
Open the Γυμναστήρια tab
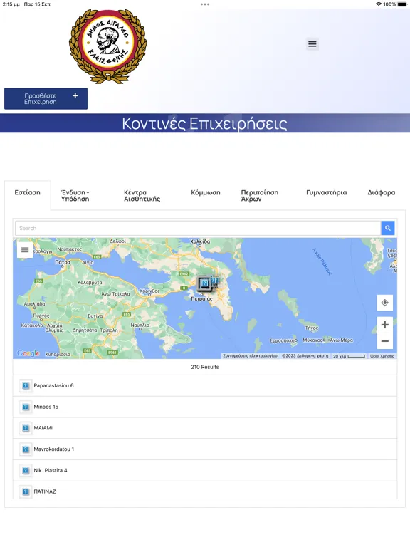click(326, 192)
